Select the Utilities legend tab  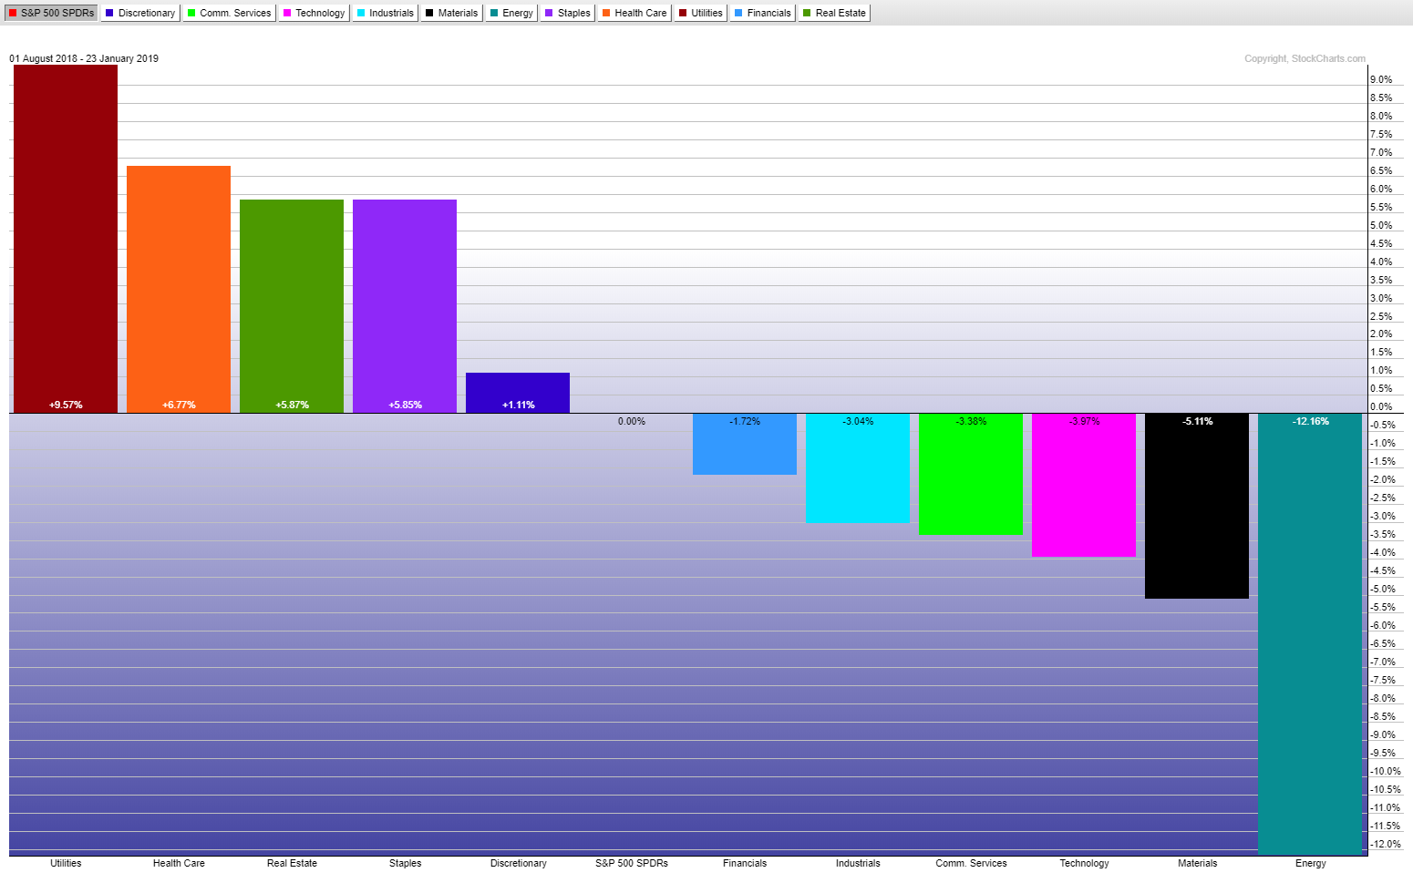click(700, 13)
